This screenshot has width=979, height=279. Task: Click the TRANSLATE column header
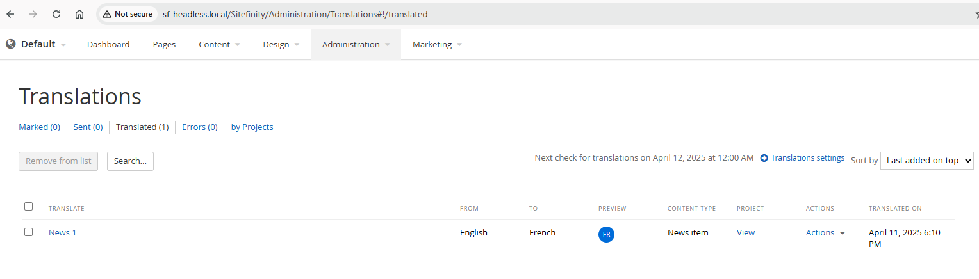coord(67,209)
